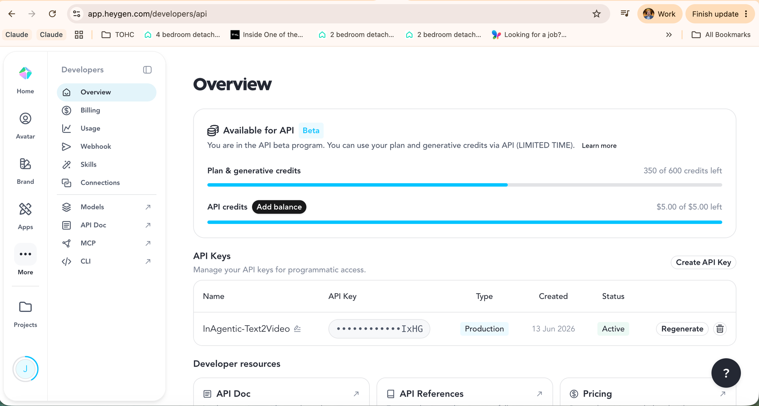Go back in browser history
The width and height of the screenshot is (759, 406).
[x=12, y=14]
